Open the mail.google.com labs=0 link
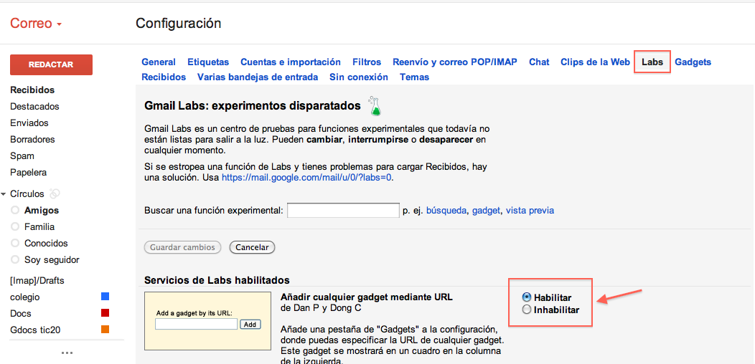 click(307, 178)
